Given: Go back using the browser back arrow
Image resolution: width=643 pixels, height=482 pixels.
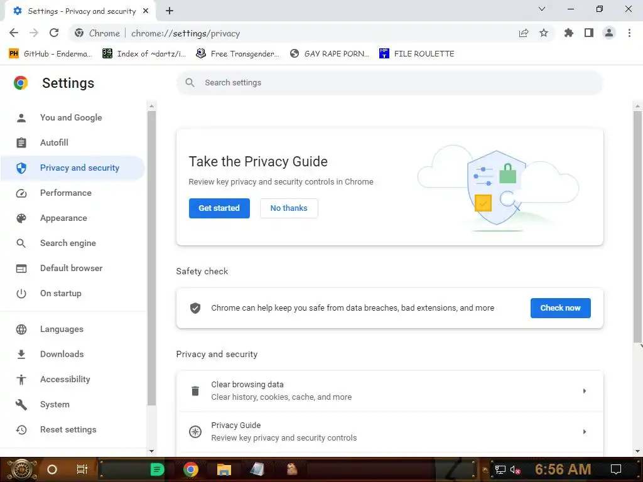Looking at the screenshot, I should coord(14,33).
